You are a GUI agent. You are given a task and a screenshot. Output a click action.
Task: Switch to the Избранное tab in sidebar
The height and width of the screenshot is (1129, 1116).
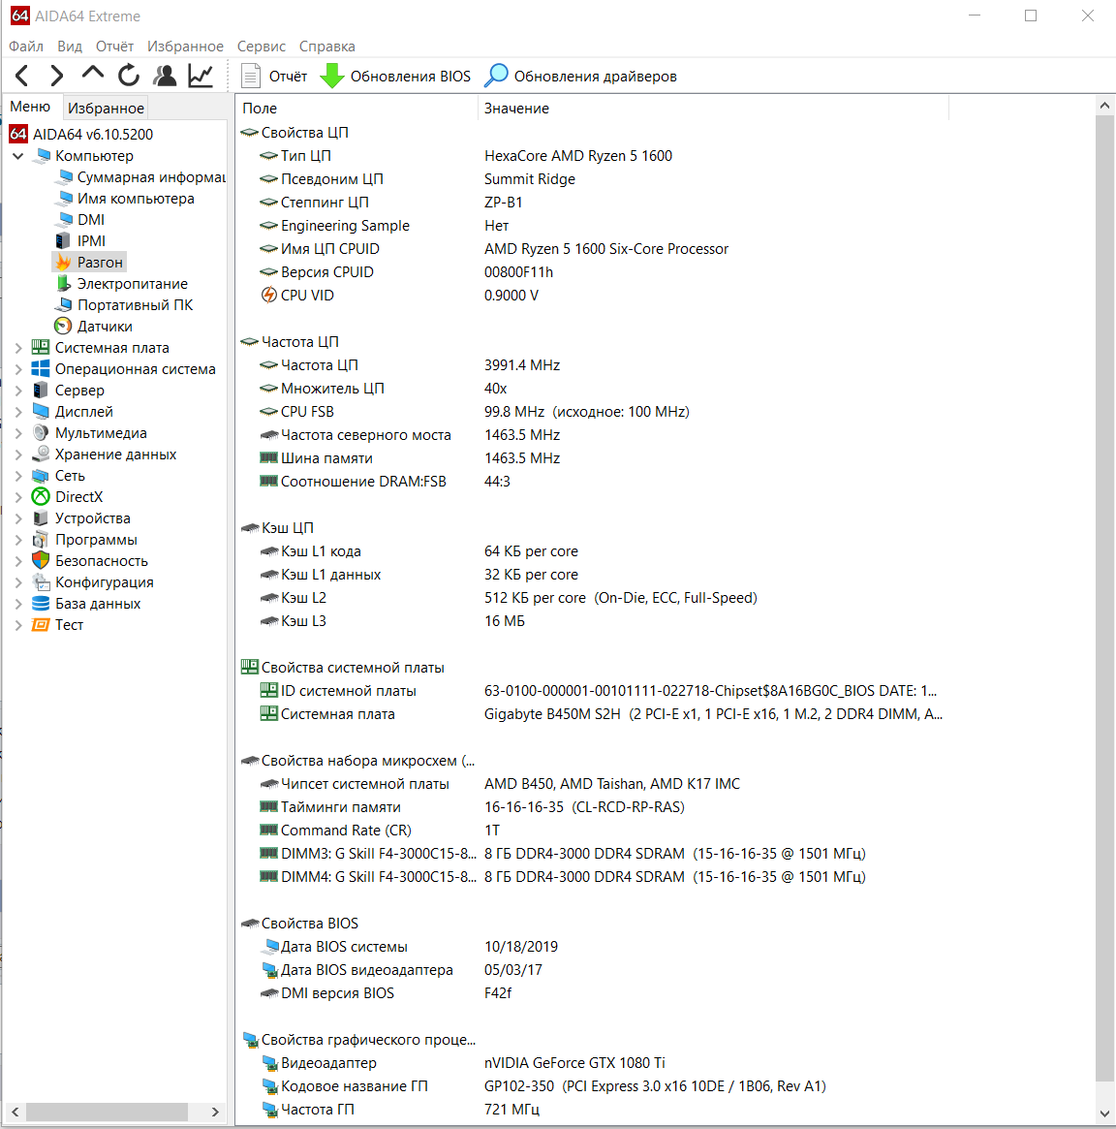coord(106,108)
